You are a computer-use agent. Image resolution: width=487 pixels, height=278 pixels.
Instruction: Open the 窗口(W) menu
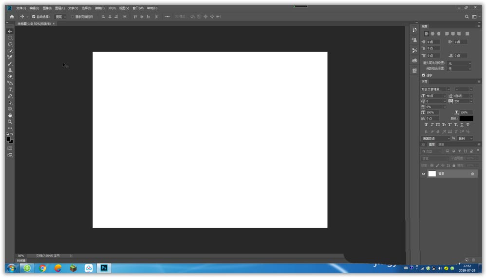(138, 8)
